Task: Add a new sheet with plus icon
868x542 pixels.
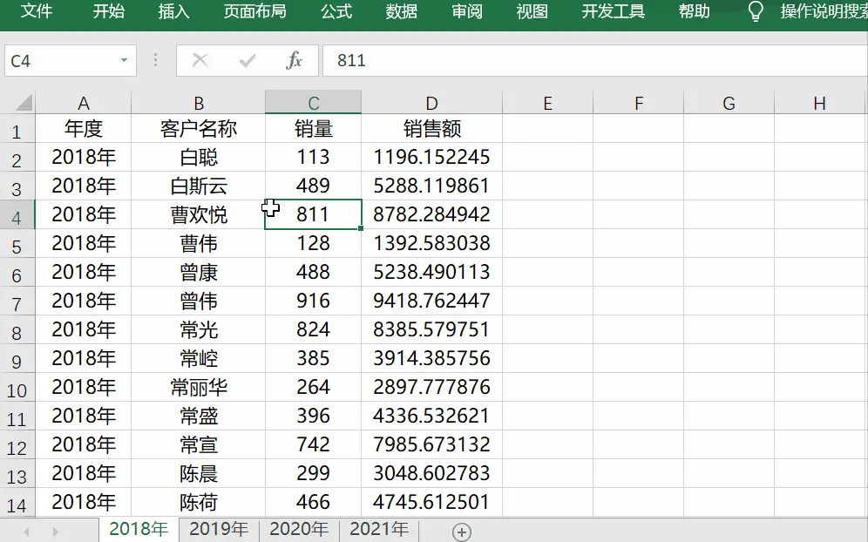Action: pyautogui.click(x=462, y=532)
